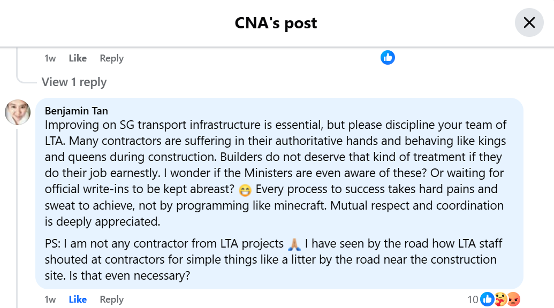Close the CNA's post dialog
The height and width of the screenshot is (308, 554).
tap(529, 22)
